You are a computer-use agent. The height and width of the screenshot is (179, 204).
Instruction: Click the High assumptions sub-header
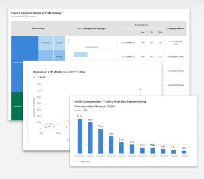(x=160, y=32)
